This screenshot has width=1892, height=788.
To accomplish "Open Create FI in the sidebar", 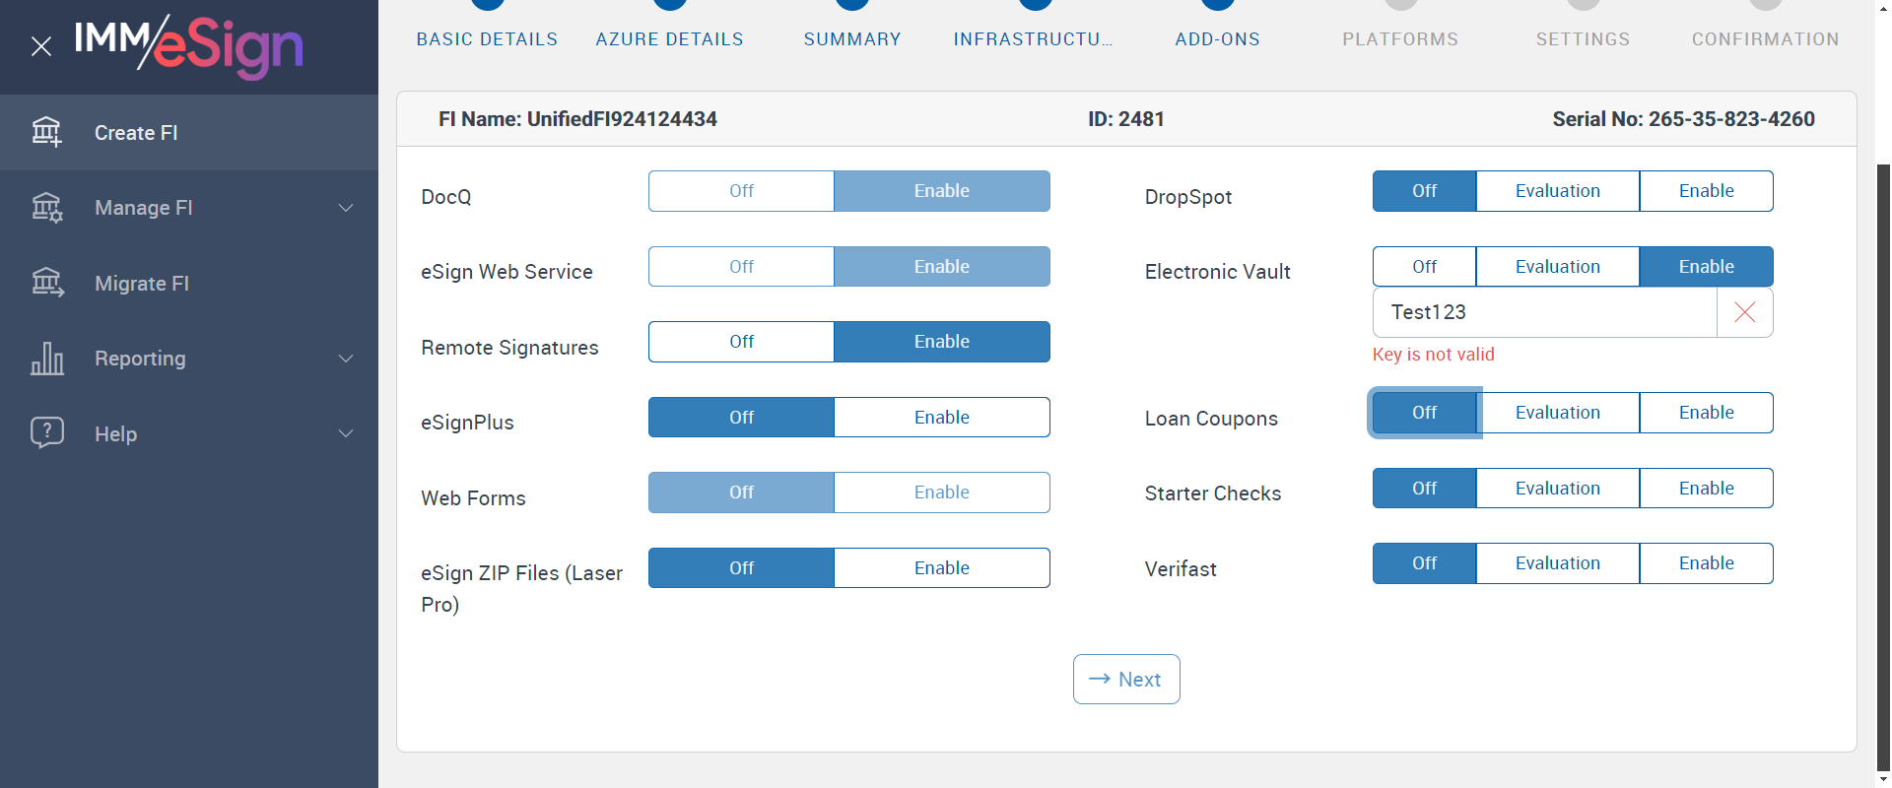I will tap(189, 133).
